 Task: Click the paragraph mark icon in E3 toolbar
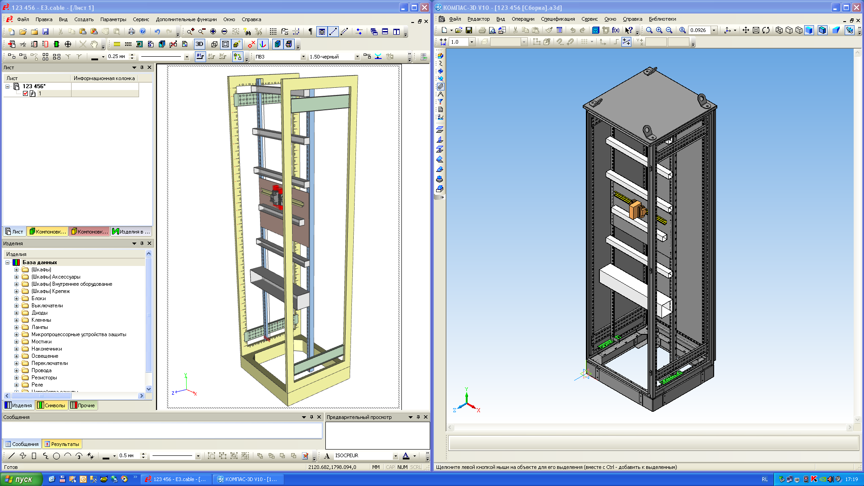310,31
